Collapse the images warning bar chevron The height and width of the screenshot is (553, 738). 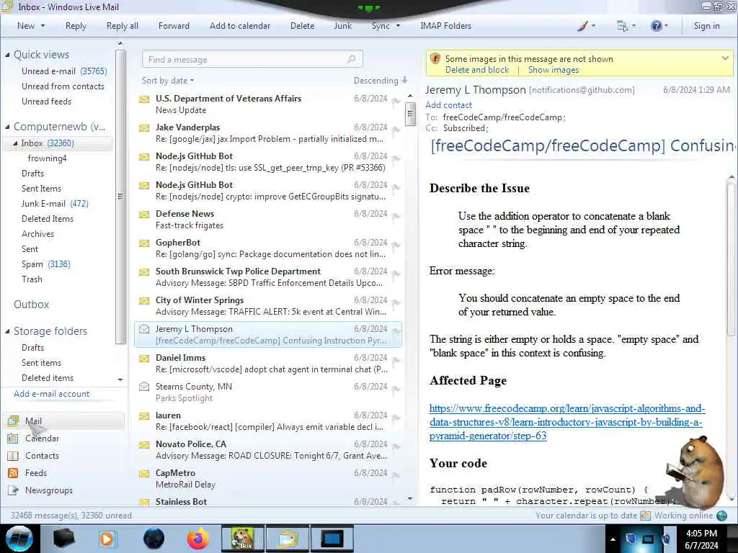click(725, 58)
